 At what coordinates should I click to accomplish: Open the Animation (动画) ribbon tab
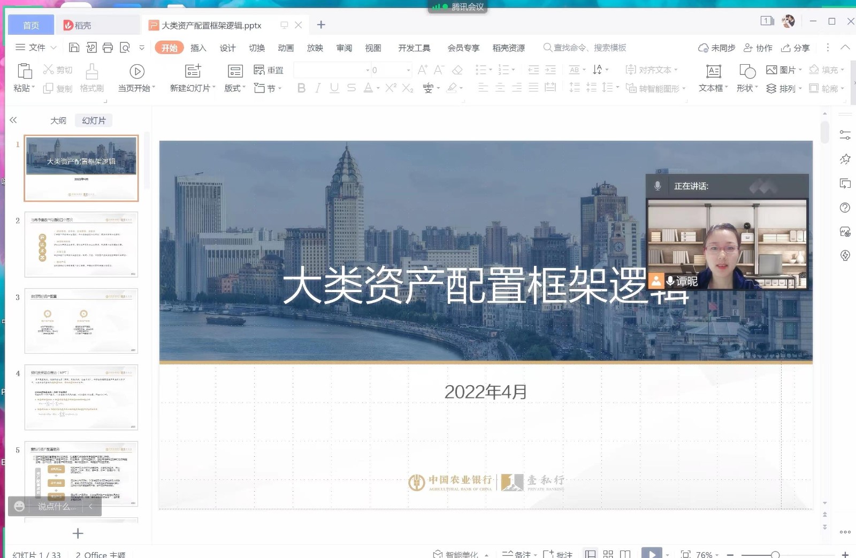point(286,48)
